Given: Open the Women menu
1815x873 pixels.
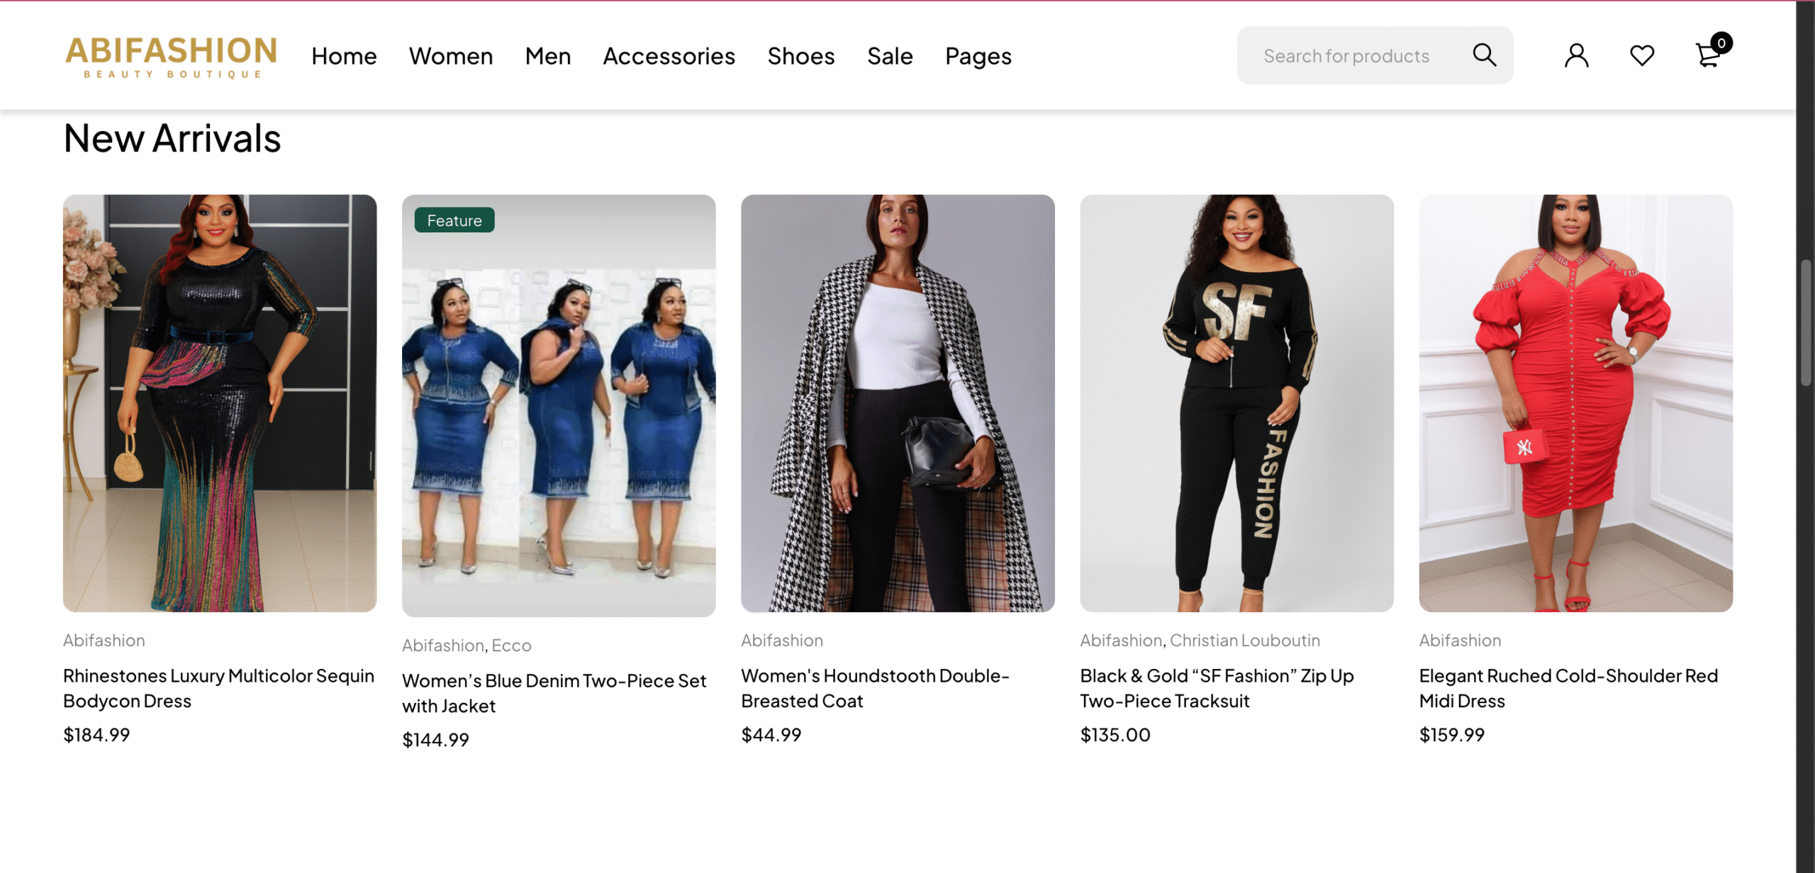Looking at the screenshot, I should tap(450, 56).
